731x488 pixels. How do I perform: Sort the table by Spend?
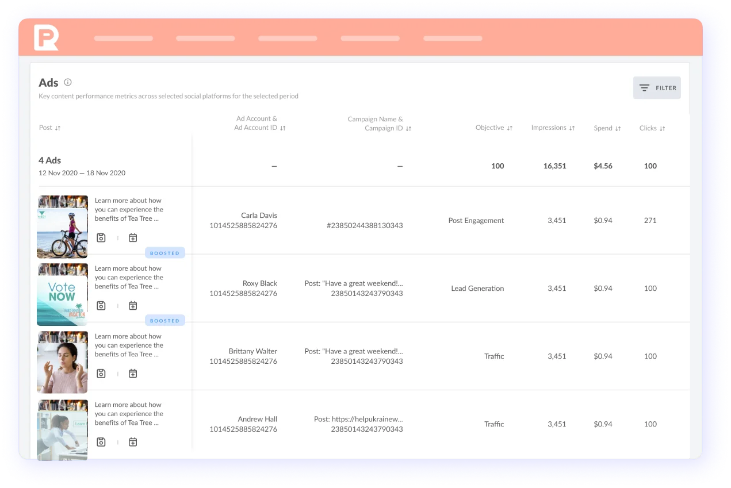pos(618,129)
